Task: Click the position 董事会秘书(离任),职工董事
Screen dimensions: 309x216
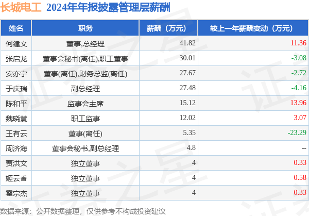Action: click(85, 59)
